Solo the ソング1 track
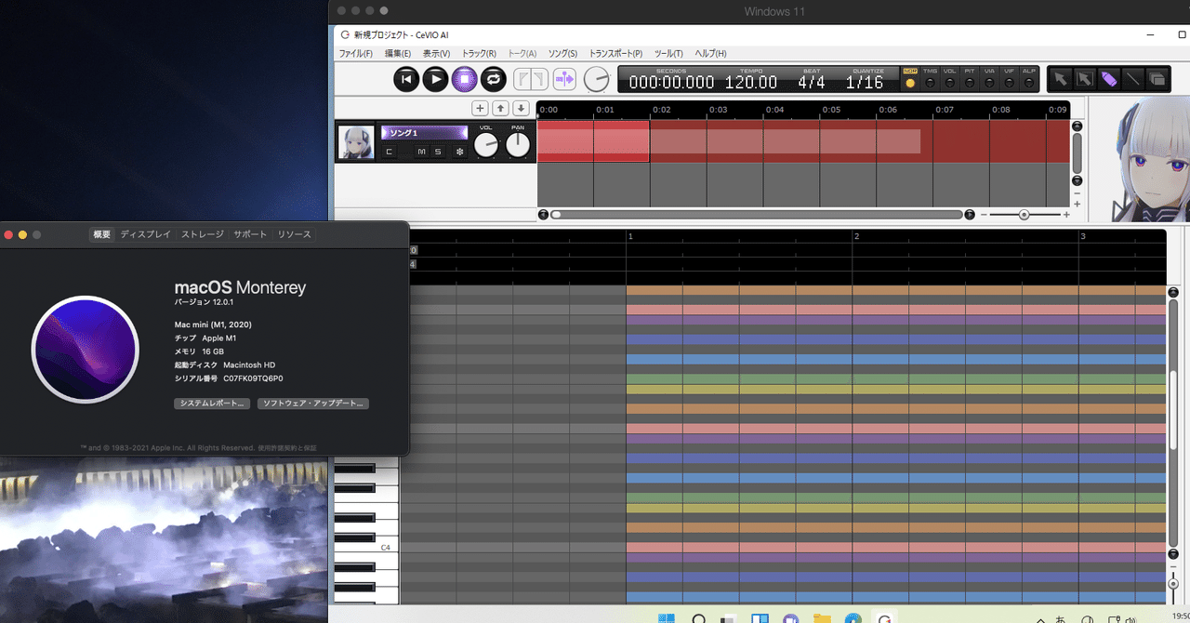This screenshot has height=623, width=1190. tap(437, 152)
